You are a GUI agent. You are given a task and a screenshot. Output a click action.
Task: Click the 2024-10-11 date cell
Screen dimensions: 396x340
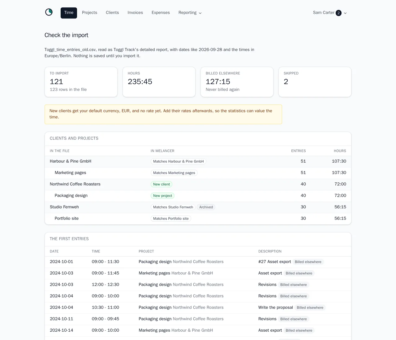click(x=62, y=319)
